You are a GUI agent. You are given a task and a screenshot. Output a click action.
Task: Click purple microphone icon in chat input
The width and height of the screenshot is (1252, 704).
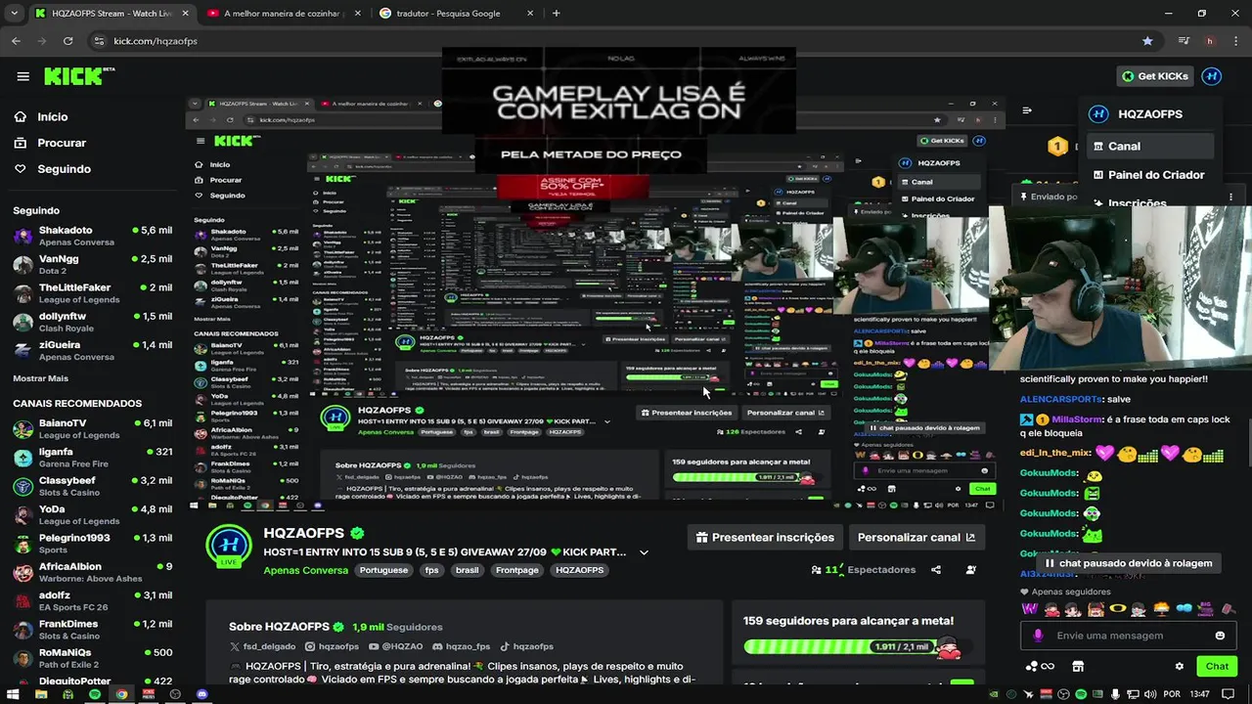coord(1038,636)
